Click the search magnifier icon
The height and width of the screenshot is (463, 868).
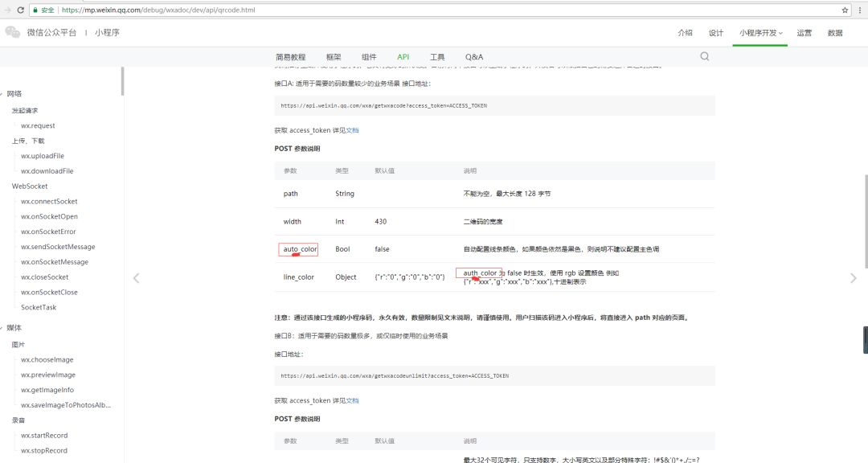coord(705,56)
